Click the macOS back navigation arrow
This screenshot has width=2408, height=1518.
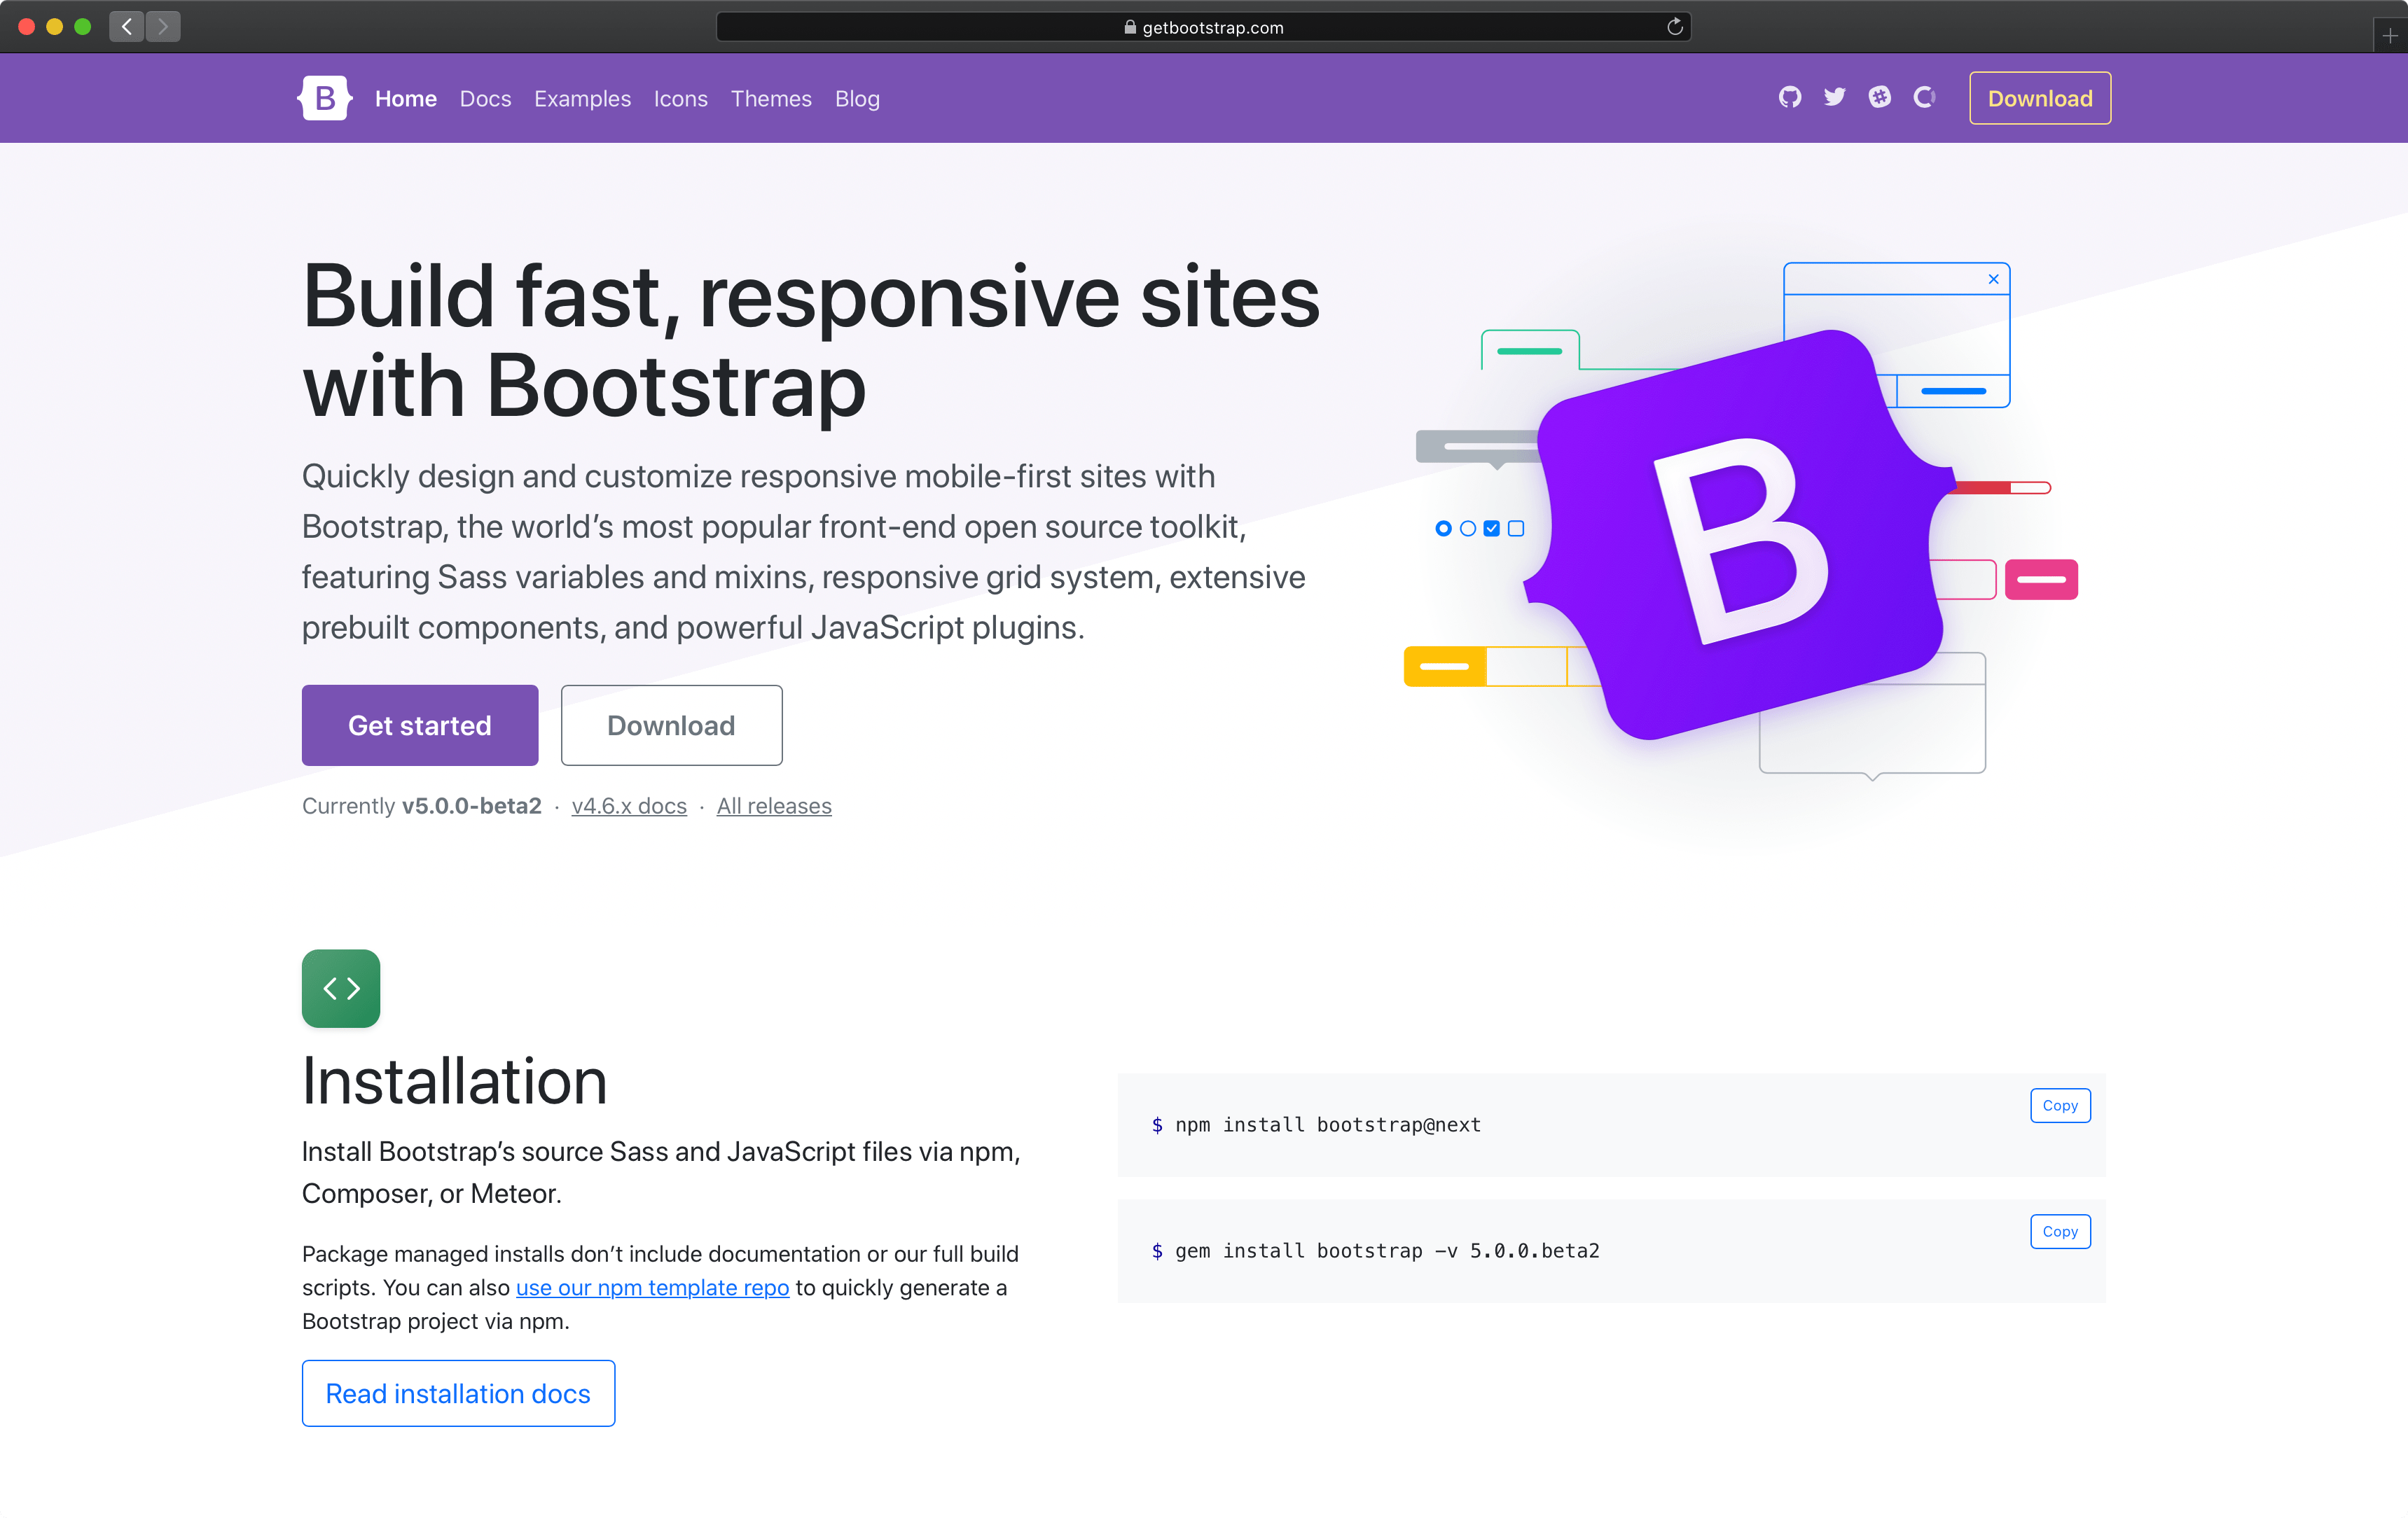click(x=127, y=25)
